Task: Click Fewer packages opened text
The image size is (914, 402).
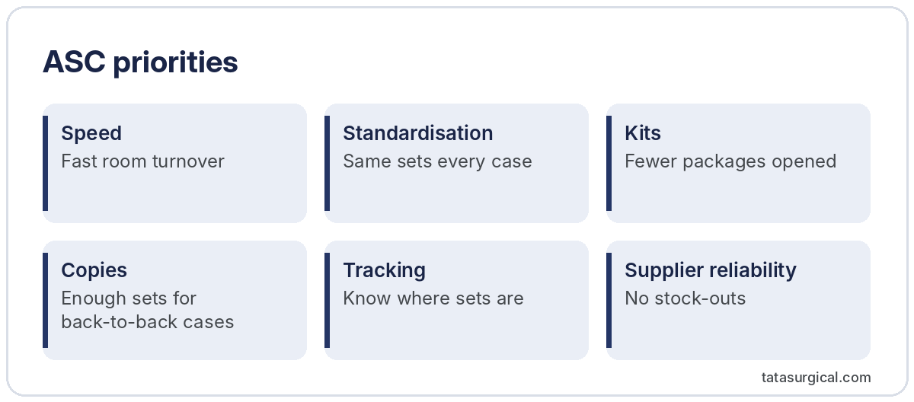Action: coord(730,161)
